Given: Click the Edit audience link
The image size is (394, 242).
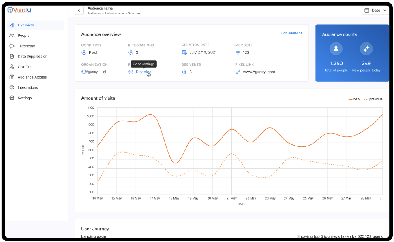Looking at the screenshot, I should [x=291, y=33].
